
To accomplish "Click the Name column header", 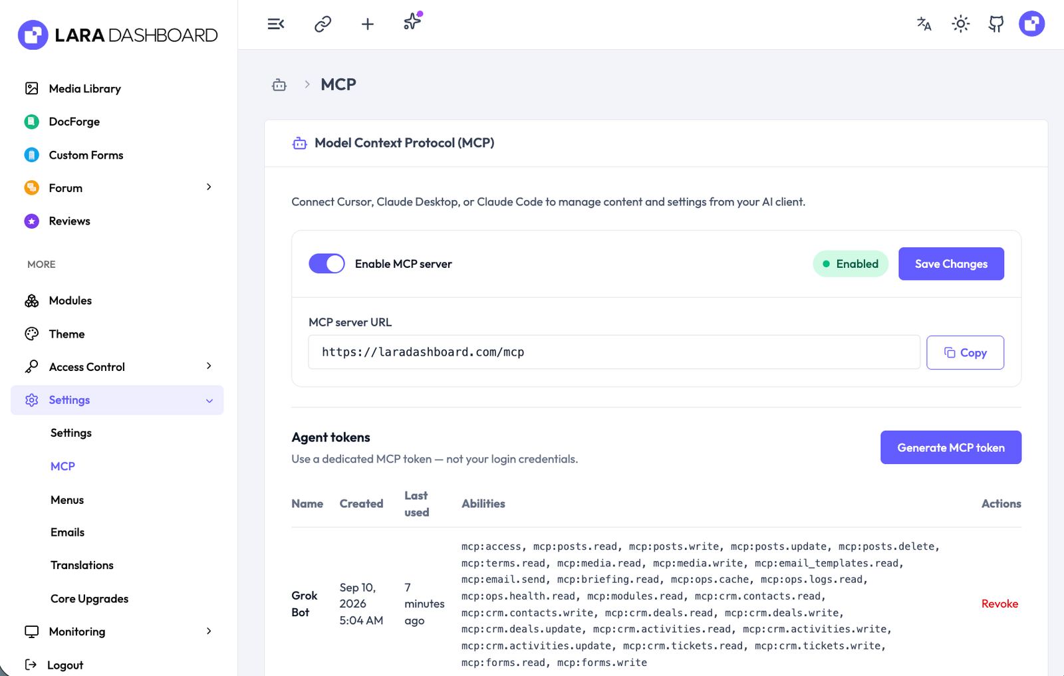I will [x=307, y=504].
